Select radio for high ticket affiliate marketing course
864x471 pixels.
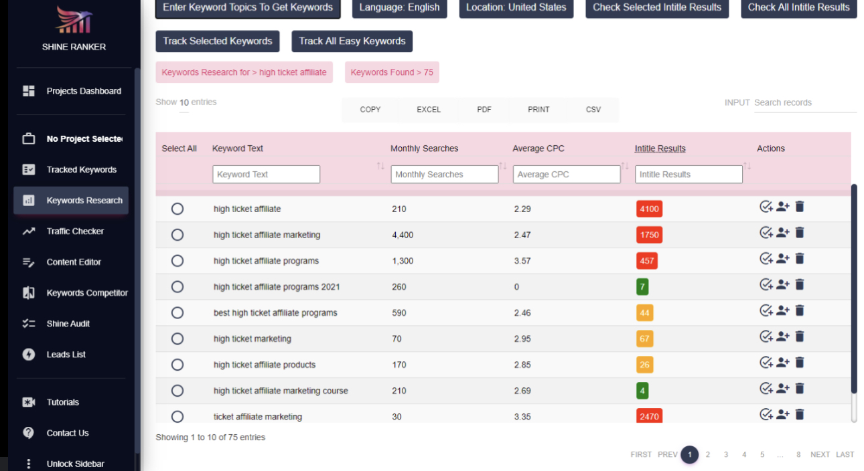pos(177,391)
